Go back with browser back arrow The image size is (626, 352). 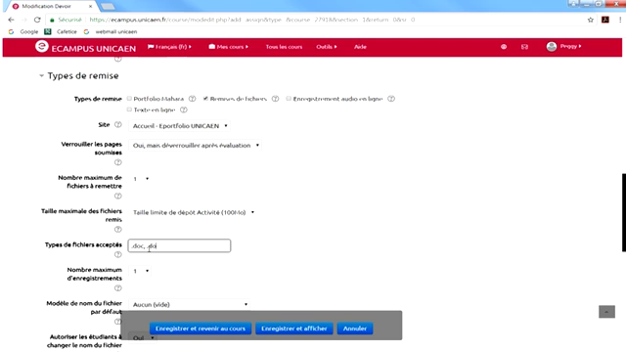11,20
